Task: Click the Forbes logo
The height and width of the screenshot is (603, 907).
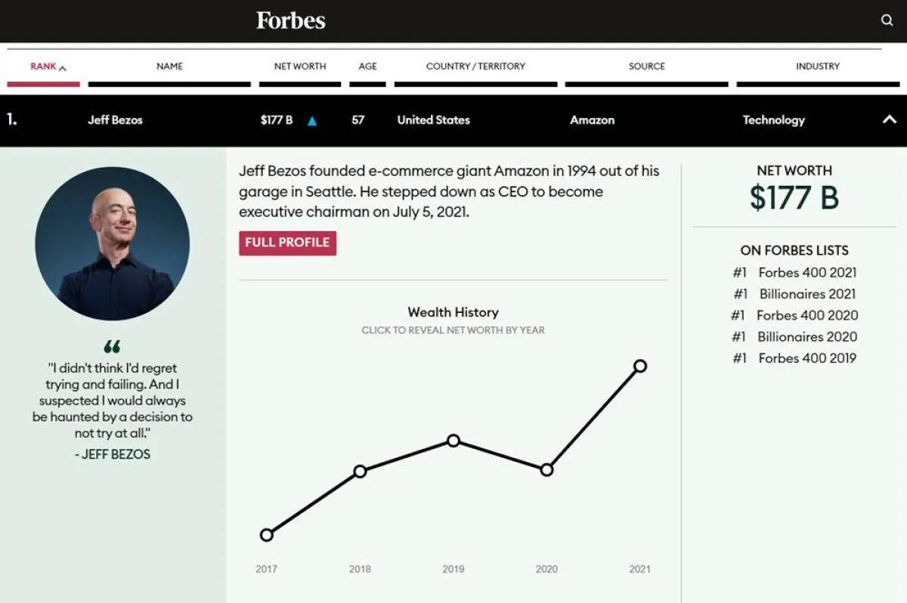Action: [x=291, y=20]
